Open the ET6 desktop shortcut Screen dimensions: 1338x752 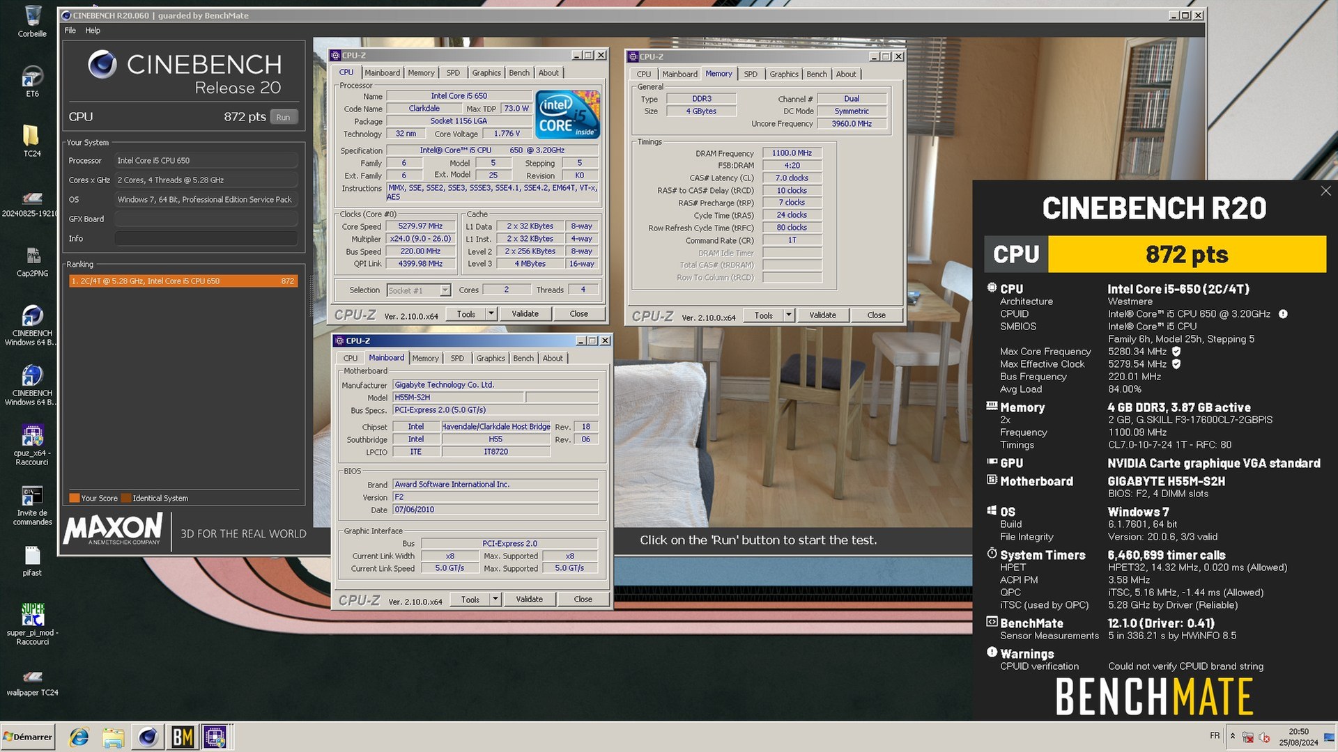pyautogui.click(x=32, y=81)
